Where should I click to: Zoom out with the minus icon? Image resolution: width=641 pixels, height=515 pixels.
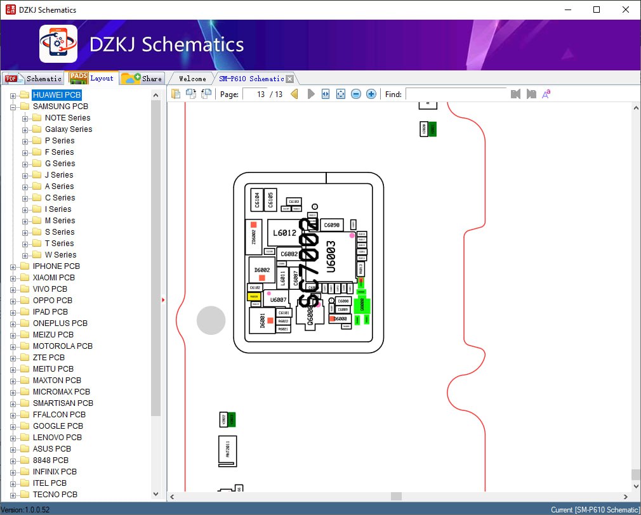click(356, 94)
